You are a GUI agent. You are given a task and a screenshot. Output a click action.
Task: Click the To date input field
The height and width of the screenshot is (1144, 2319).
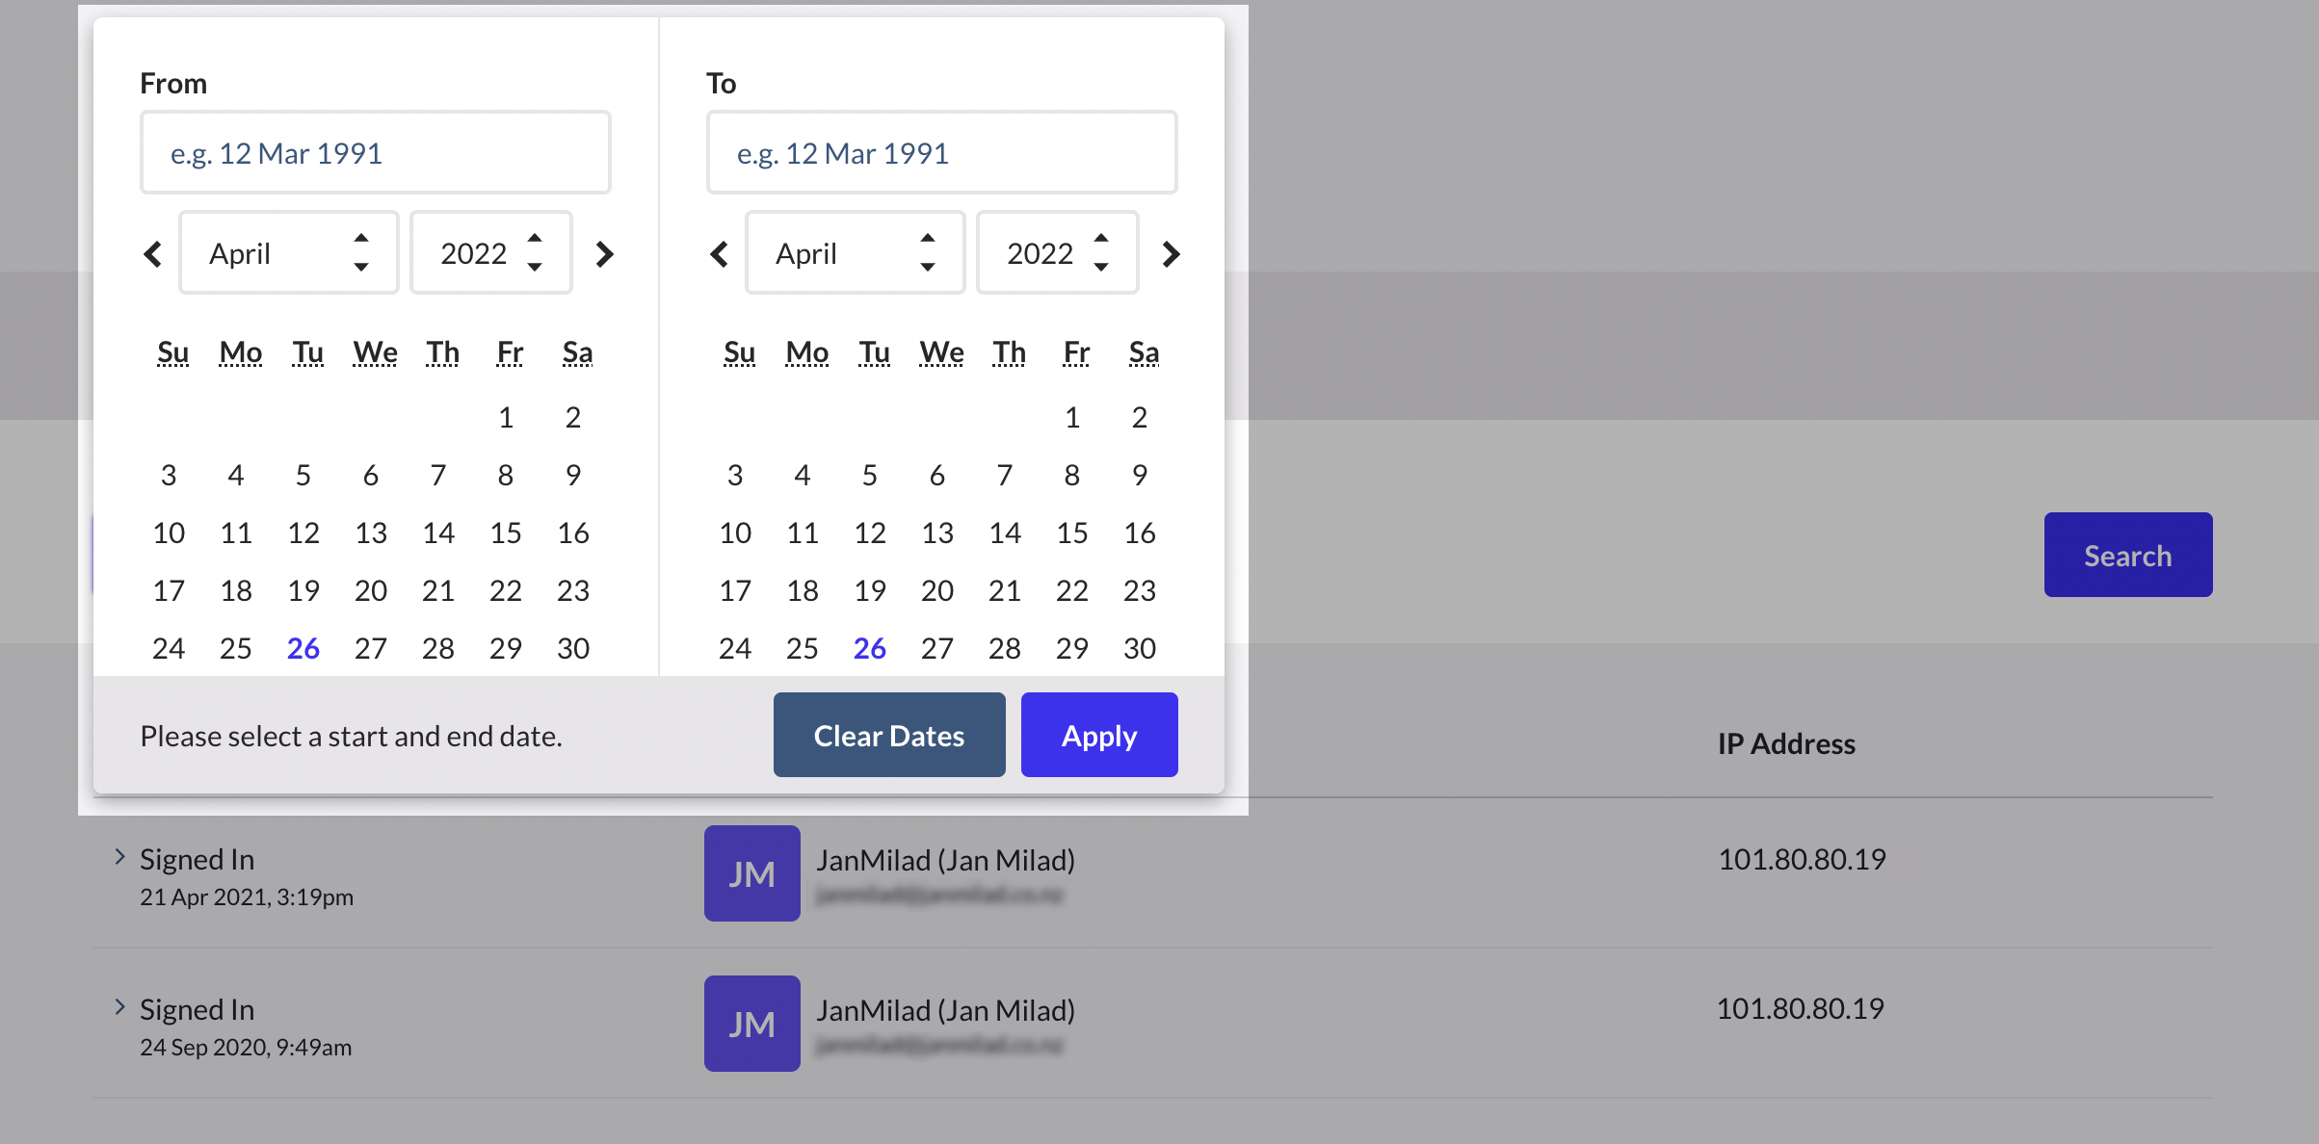[x=941, y=151]
